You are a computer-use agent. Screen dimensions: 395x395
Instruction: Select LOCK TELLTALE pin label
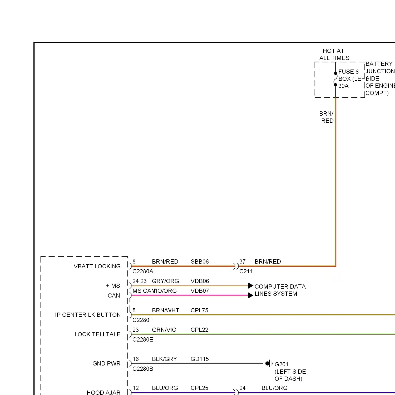point(97,334)
